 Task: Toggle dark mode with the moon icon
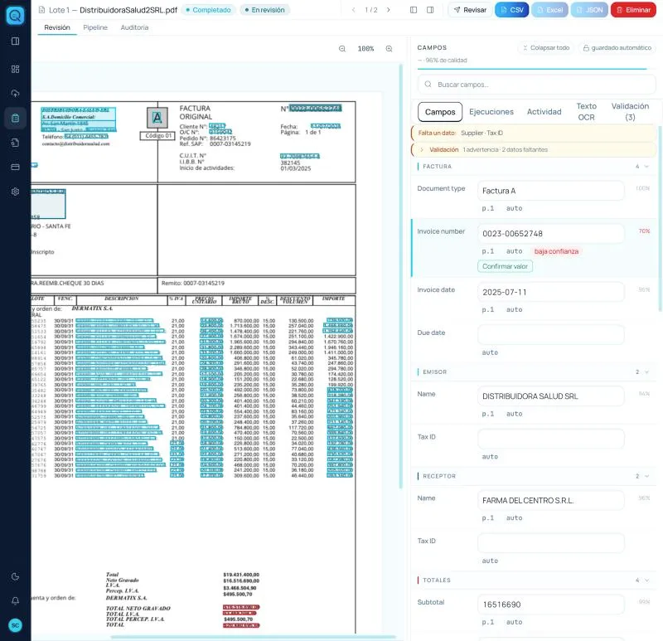[15, 576]
